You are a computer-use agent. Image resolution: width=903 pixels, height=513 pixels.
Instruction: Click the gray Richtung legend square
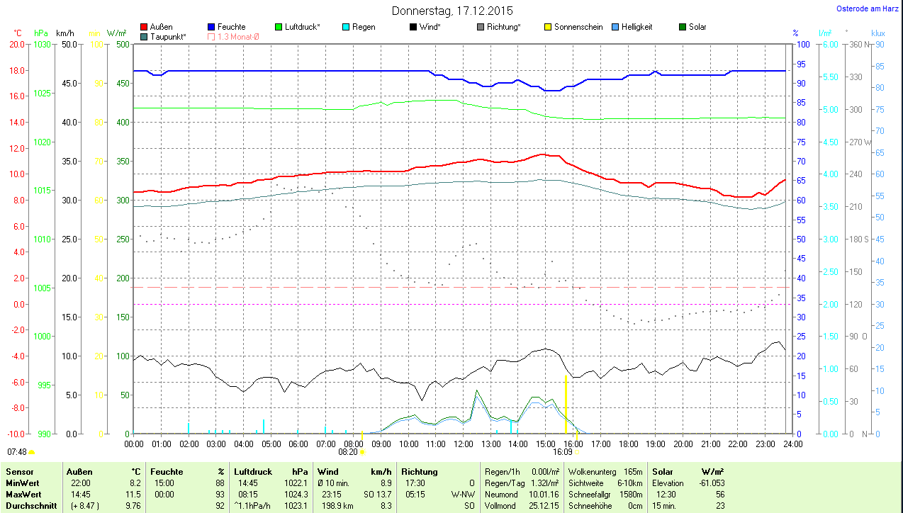[x=481, y=27]
